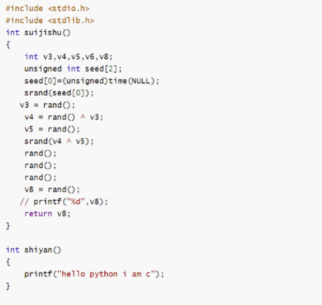This screenshot has width=322, height=305.
Task: Click the commented-out printf line
Action: tap(64, 202)
